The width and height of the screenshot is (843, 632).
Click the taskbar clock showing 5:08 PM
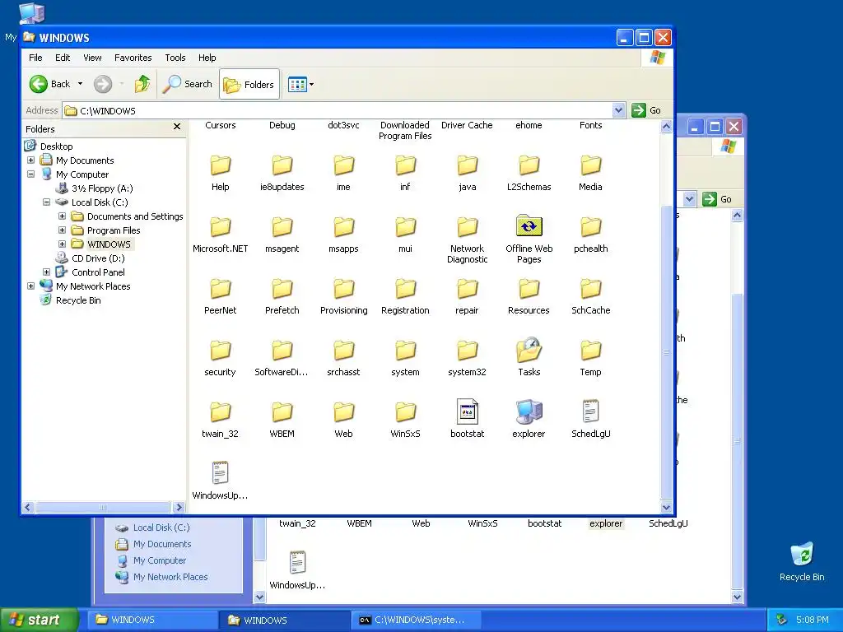tap(813, 620)
